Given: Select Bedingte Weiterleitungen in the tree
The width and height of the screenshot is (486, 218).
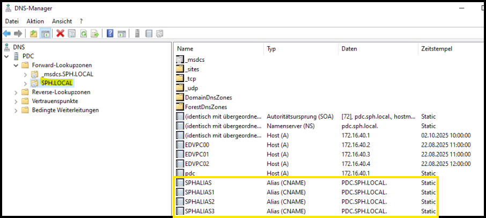Looking at the screenshot, I should [x=65, y=110].
